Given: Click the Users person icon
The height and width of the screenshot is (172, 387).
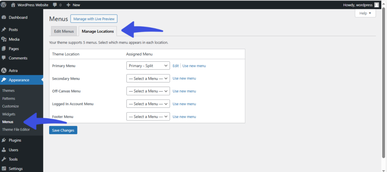Looking at the screenshot, I should pos(4,150).
